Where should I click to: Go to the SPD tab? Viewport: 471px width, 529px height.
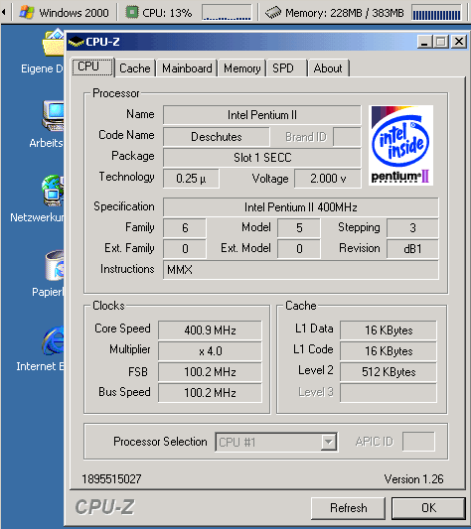click(x=286, y=68)
